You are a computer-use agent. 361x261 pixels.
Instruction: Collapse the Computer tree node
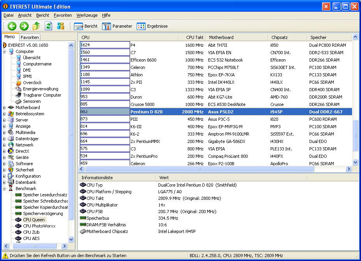[x=4, y=51]
